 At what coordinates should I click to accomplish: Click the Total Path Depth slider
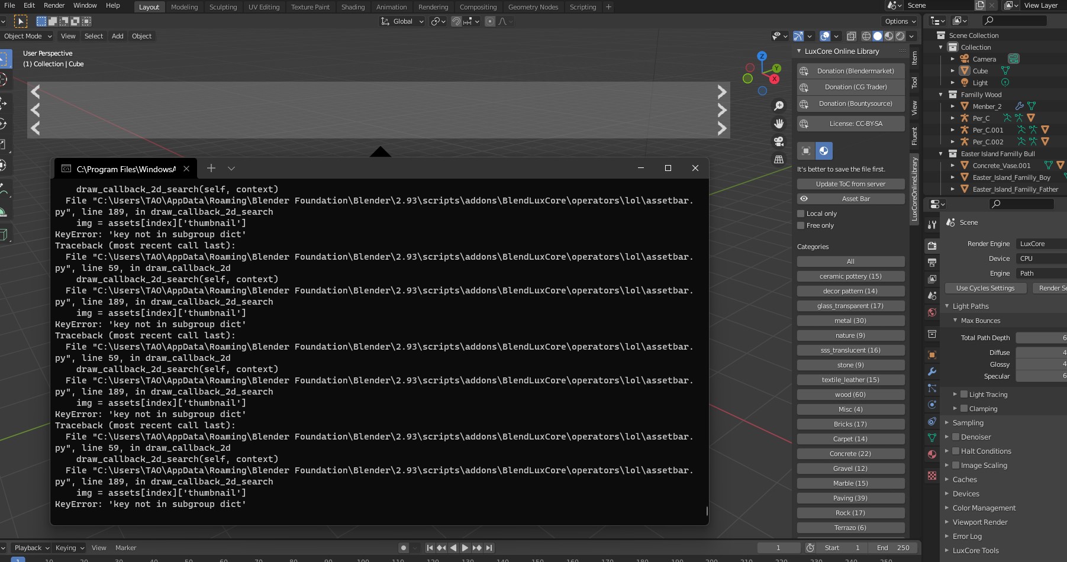coord(1041,338)
